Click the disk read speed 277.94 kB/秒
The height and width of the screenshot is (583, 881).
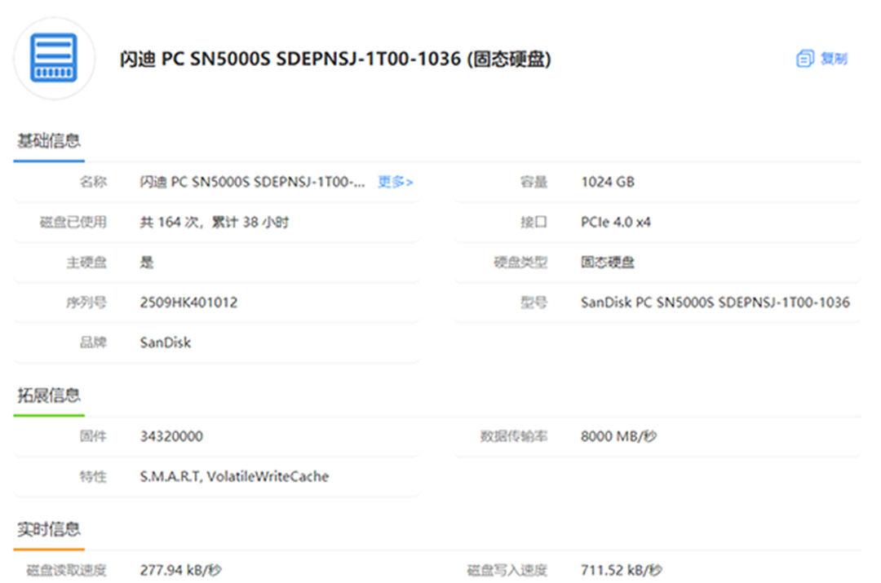point(180,569)
